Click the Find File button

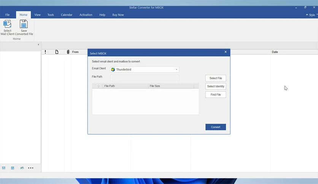pyautogui.click(x=216, y=95)
